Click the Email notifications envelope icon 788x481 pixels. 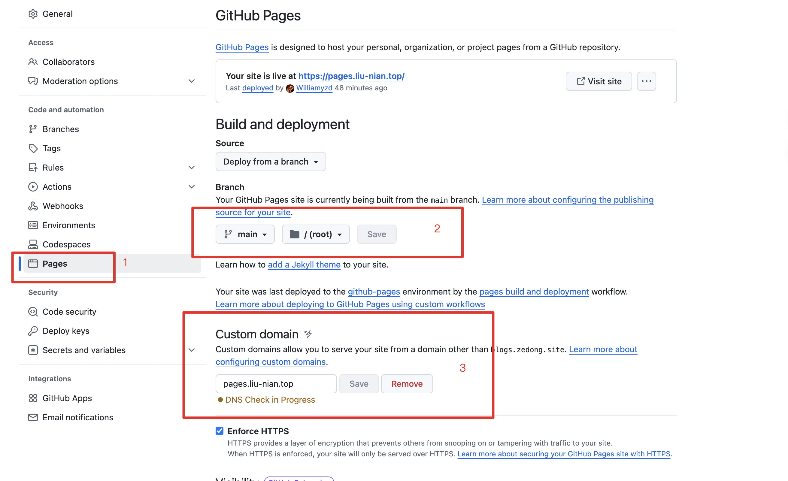point(33,417)
